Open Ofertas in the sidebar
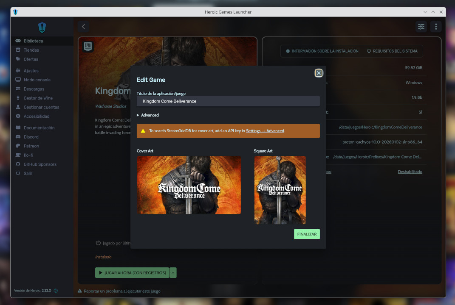This screenshot has width=455, height=305. point(42,59)
